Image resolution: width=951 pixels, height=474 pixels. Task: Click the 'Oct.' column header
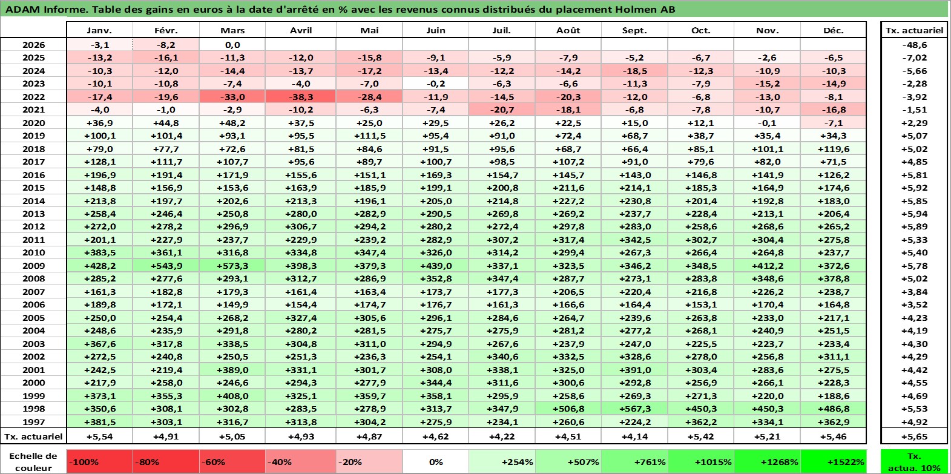pos(701,30)
